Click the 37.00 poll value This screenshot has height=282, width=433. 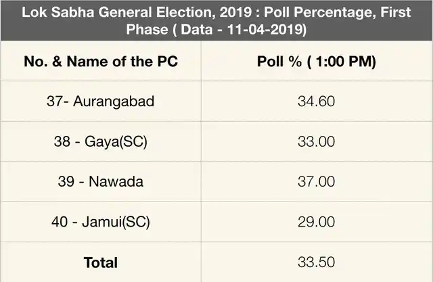(x=317, y=181)
